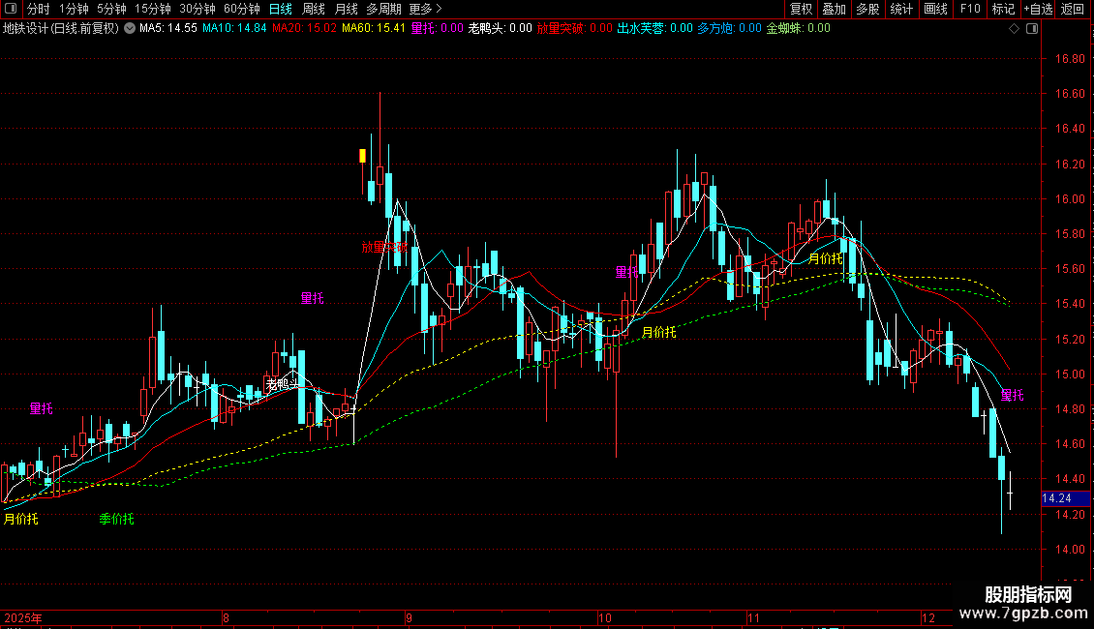This screenshot has height=629, width=1094.
Task: Click the 月价托 label near November
Action: click(826, 258)
